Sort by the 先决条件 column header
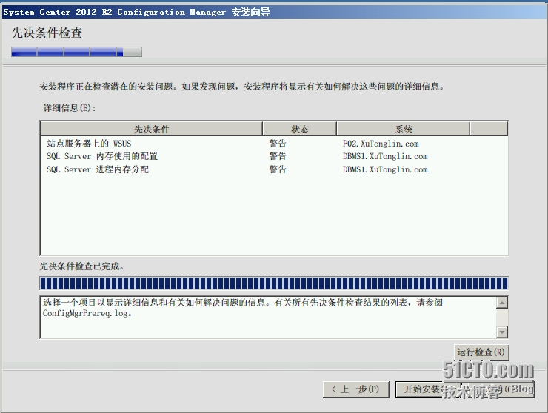548x413 pixels. (x=151, y=129)
